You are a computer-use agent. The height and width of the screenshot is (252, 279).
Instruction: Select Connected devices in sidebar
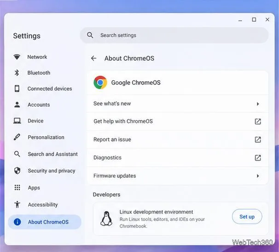[x=45, y=88]
